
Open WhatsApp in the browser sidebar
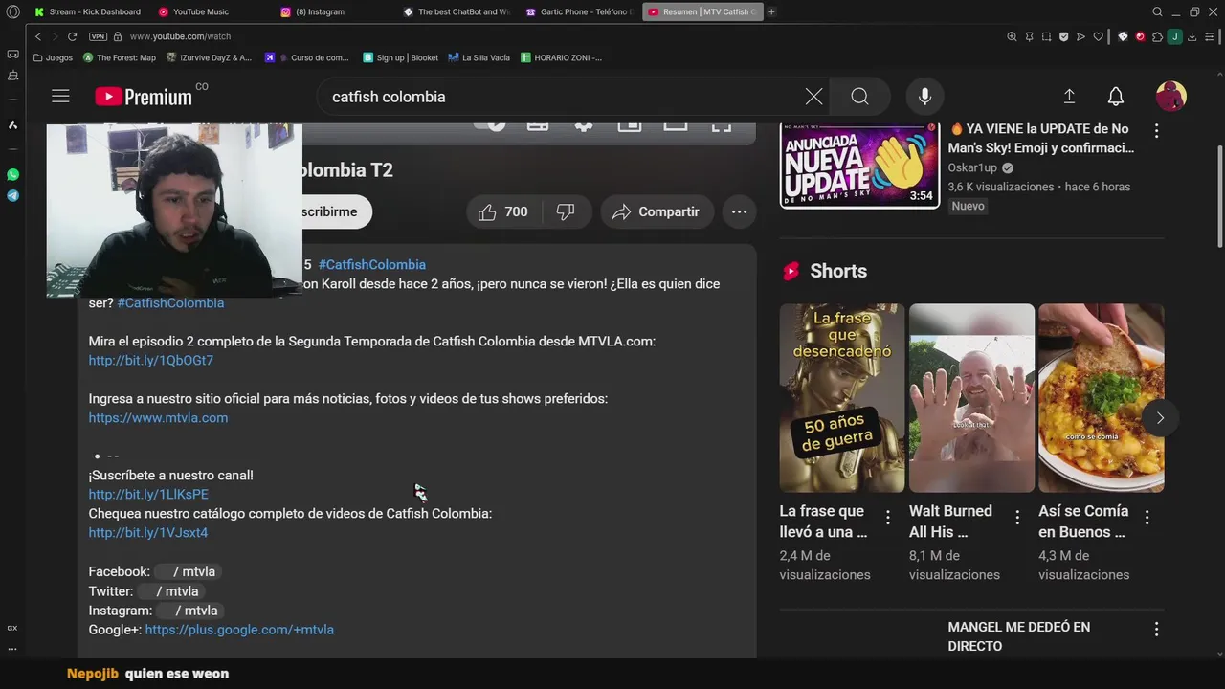click(x=12, y=174)
